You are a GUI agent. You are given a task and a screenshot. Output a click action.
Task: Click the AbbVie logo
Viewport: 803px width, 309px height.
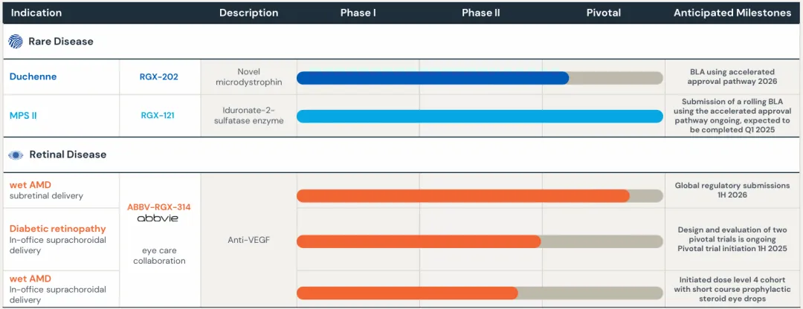[x=158, y=219]
